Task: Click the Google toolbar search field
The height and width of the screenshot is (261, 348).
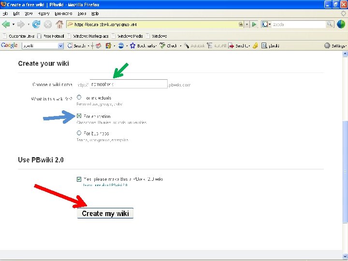Action: [x=40, y=46]
